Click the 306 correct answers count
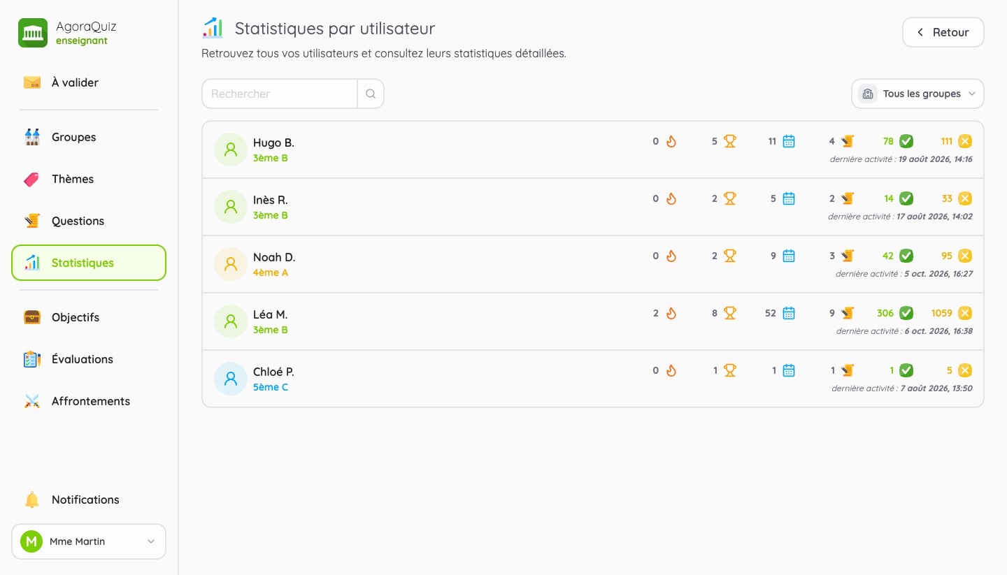 [885, 313]
